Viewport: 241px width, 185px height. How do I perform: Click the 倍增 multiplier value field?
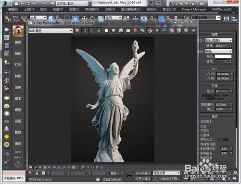click(221, 46)
